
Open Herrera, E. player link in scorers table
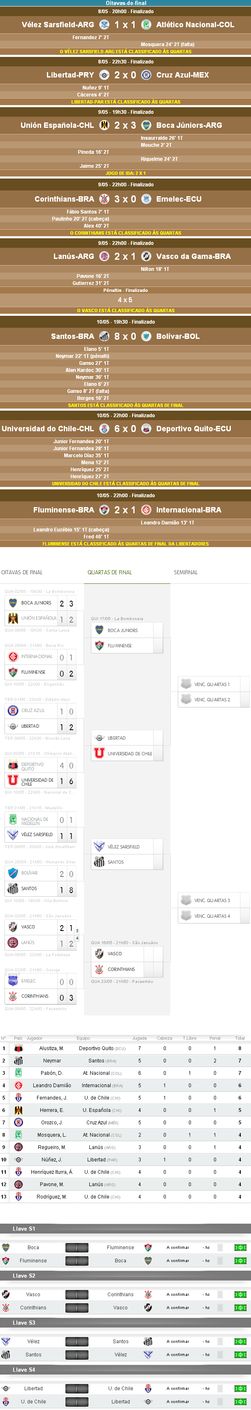point(51,1110)
